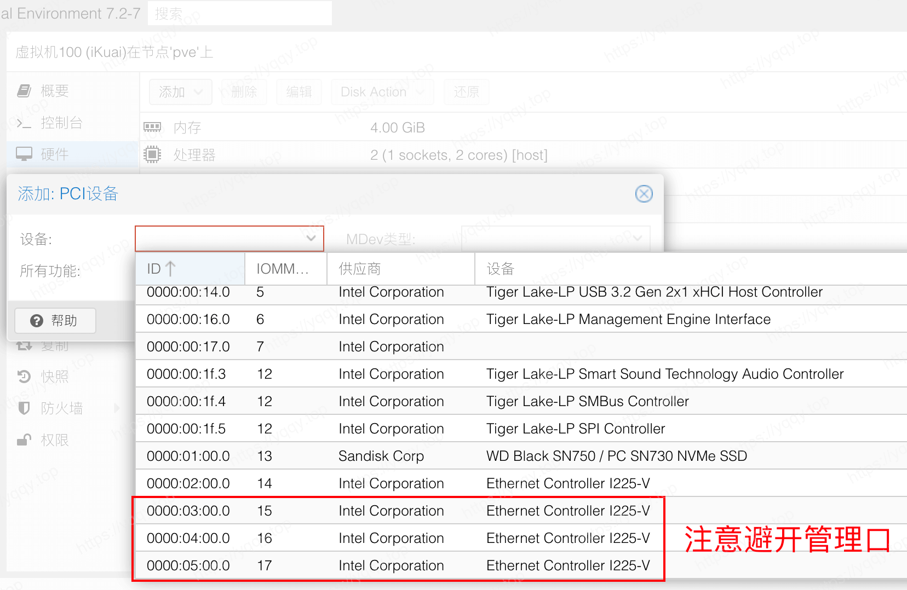Image resolution: width=907 pixels, height=590 pixels.
Task: Select PCI device 0000:03:00.0 Ethernet Controller
Action: point(398,511)
